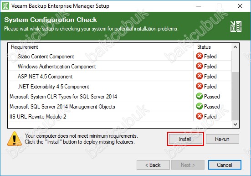Cancel the setup wizard
The height and width of the screenshot is (176, 251).
click(225, 165)
